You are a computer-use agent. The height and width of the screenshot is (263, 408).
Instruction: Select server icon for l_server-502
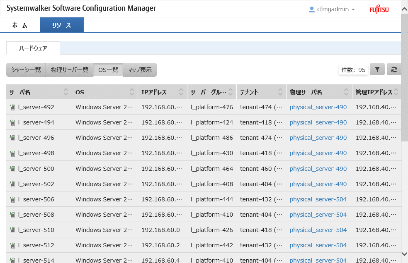tap(12, 184)
